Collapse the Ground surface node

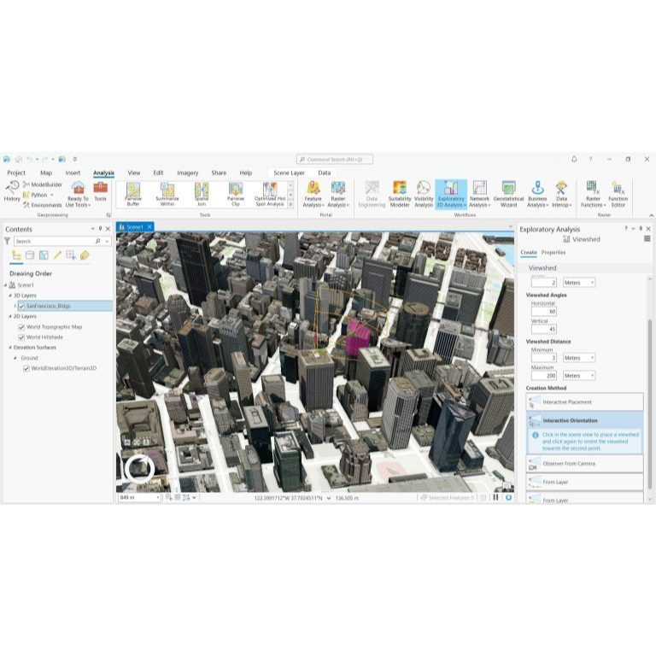[x=15, y=358]
